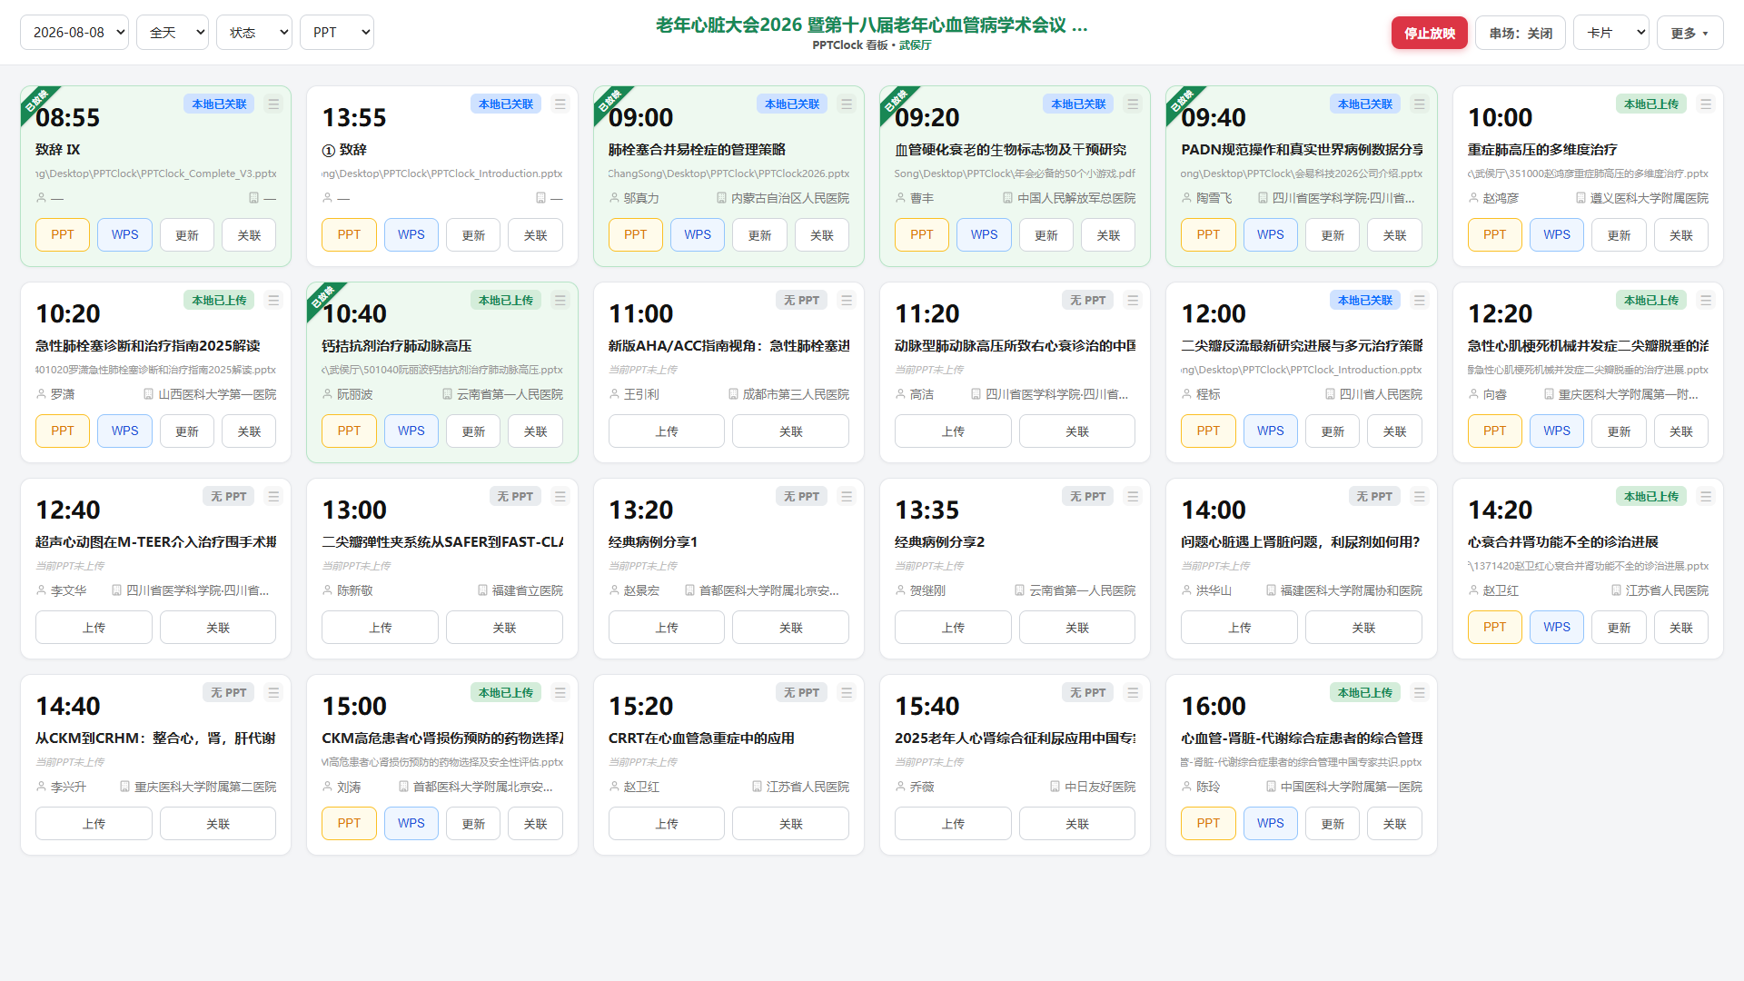This screenshot has height=981, width=1744.
Task: Open hamburger menu on 10:00 card
Action: (x=1706, y=104)
